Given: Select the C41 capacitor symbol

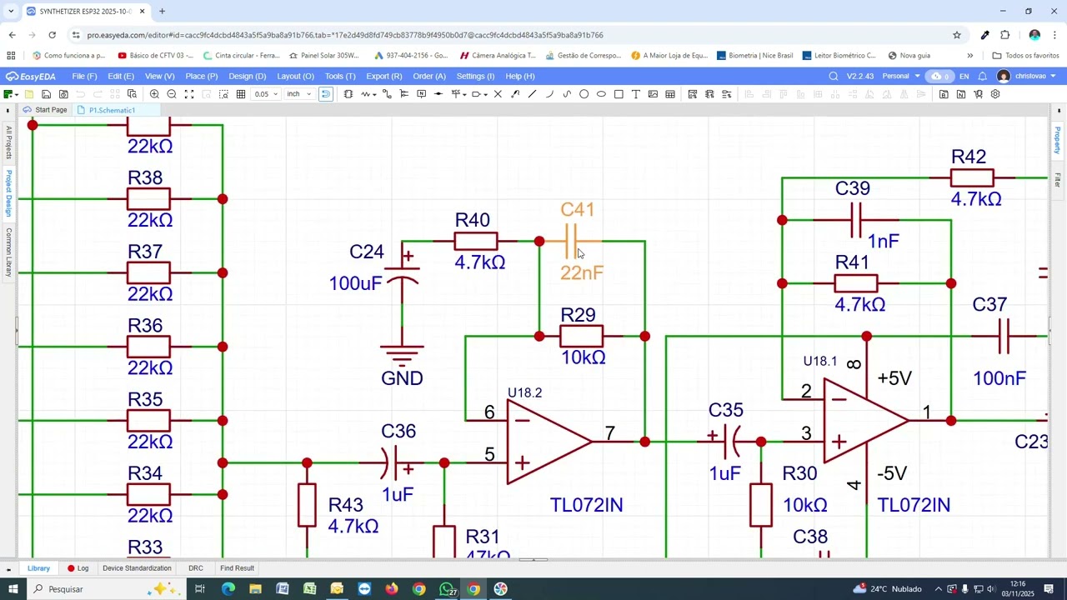Looking at the screenshot, I should pyautogui.click(x=572, y=242).
